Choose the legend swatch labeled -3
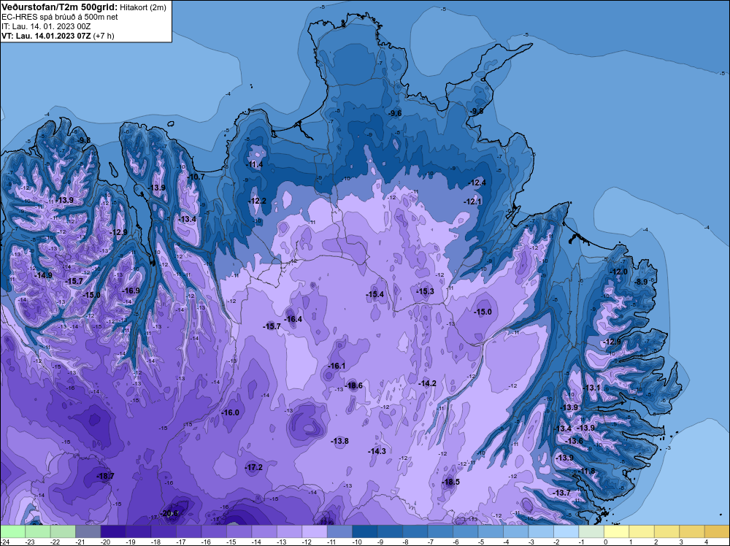Screen dimensions: 730x546 540,531
